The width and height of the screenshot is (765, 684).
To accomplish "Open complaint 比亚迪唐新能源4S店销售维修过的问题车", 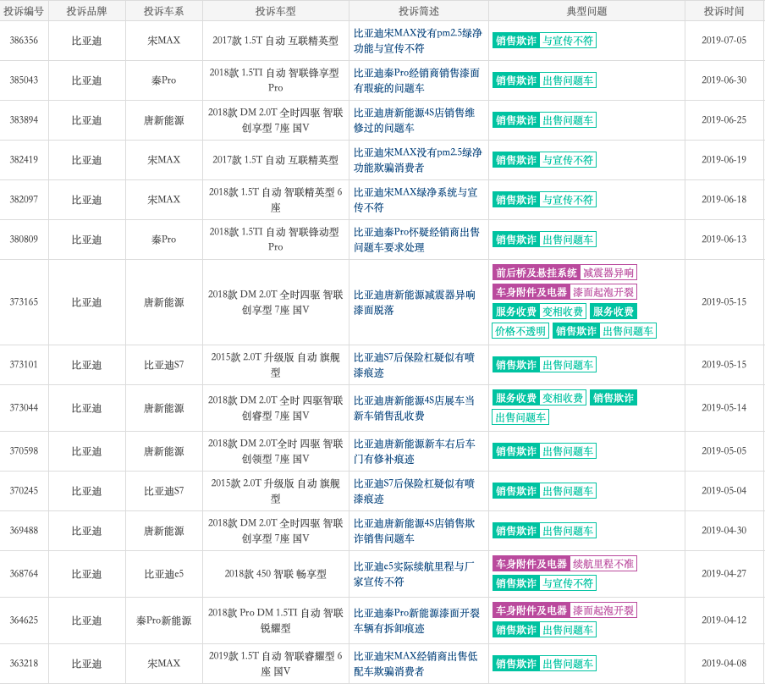I will (414, 120).
